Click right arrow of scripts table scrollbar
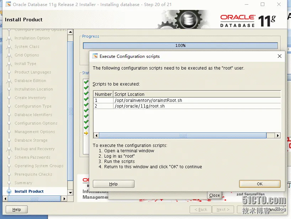Viewport: 291px width, 219px height. (277, 136)
